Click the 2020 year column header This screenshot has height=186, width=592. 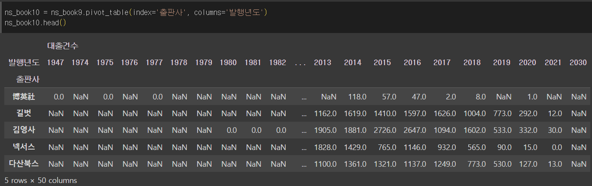pyautogui.click(x=528, y=63)
